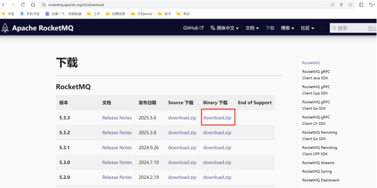This screenshot has width=377, height=188.
Task: Download binary zip for version 5.3.2
Action: pos(217,133)
